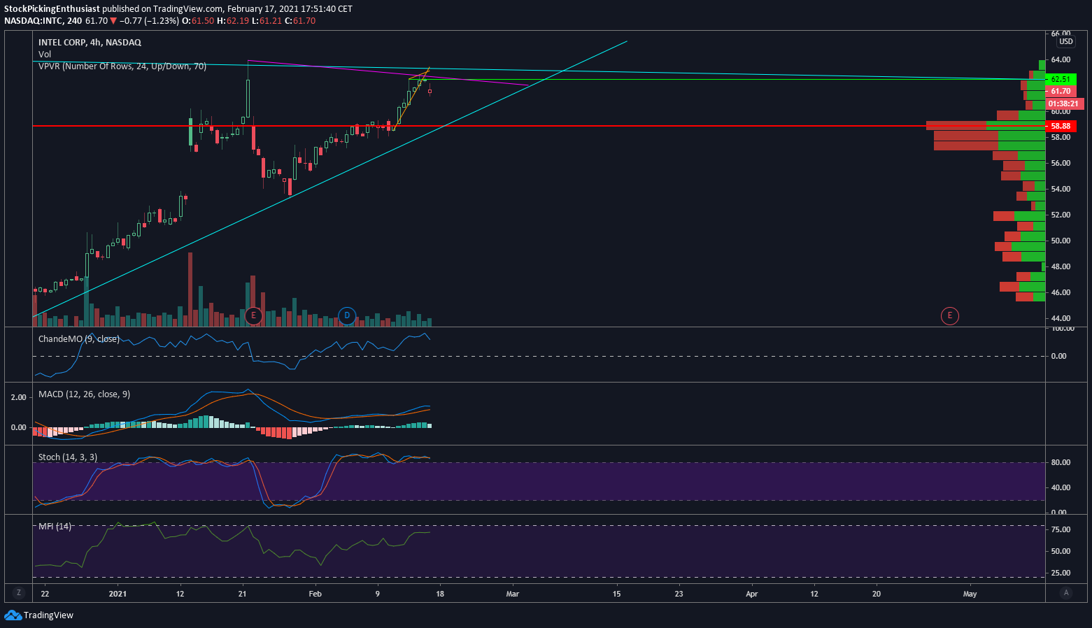Click the Mar label on the time axis

click(513, 594)
